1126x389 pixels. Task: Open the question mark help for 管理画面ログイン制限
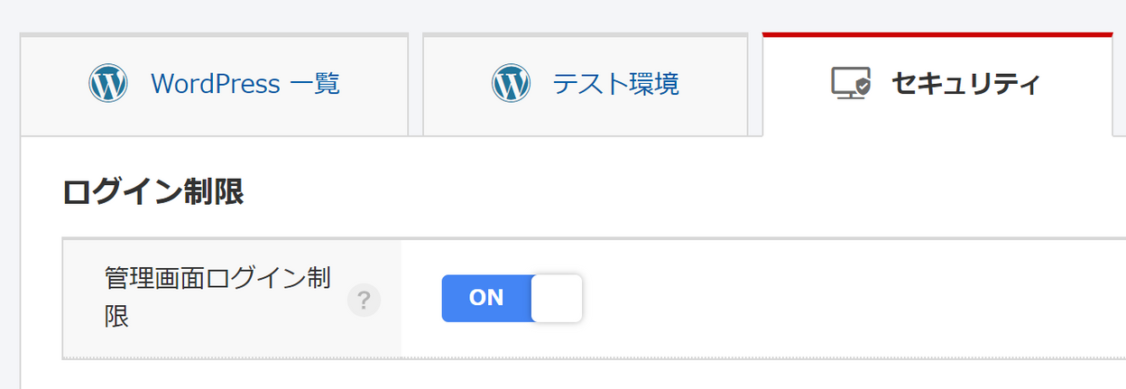click(x=364, y=300)
